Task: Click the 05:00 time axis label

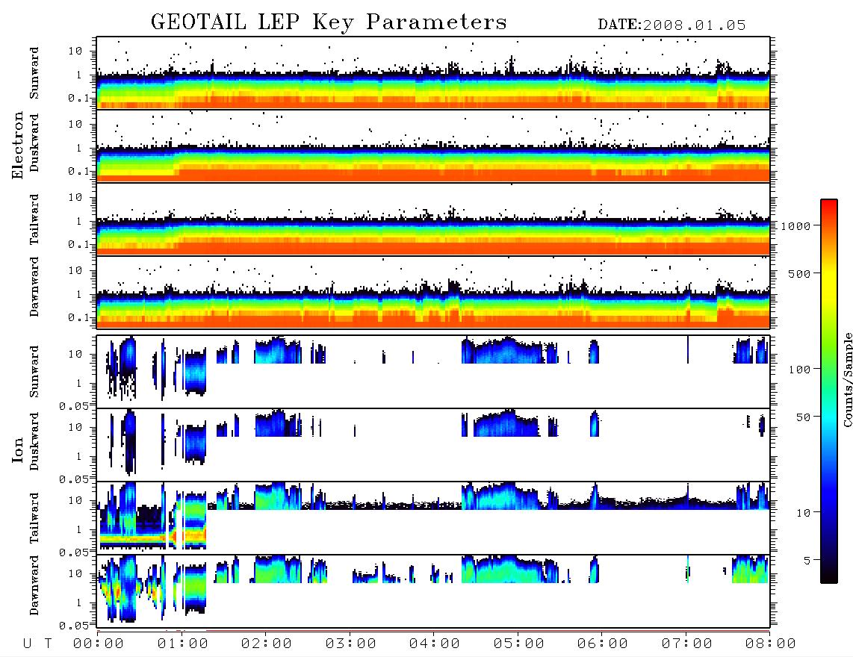Action: (x=519, y=644)
